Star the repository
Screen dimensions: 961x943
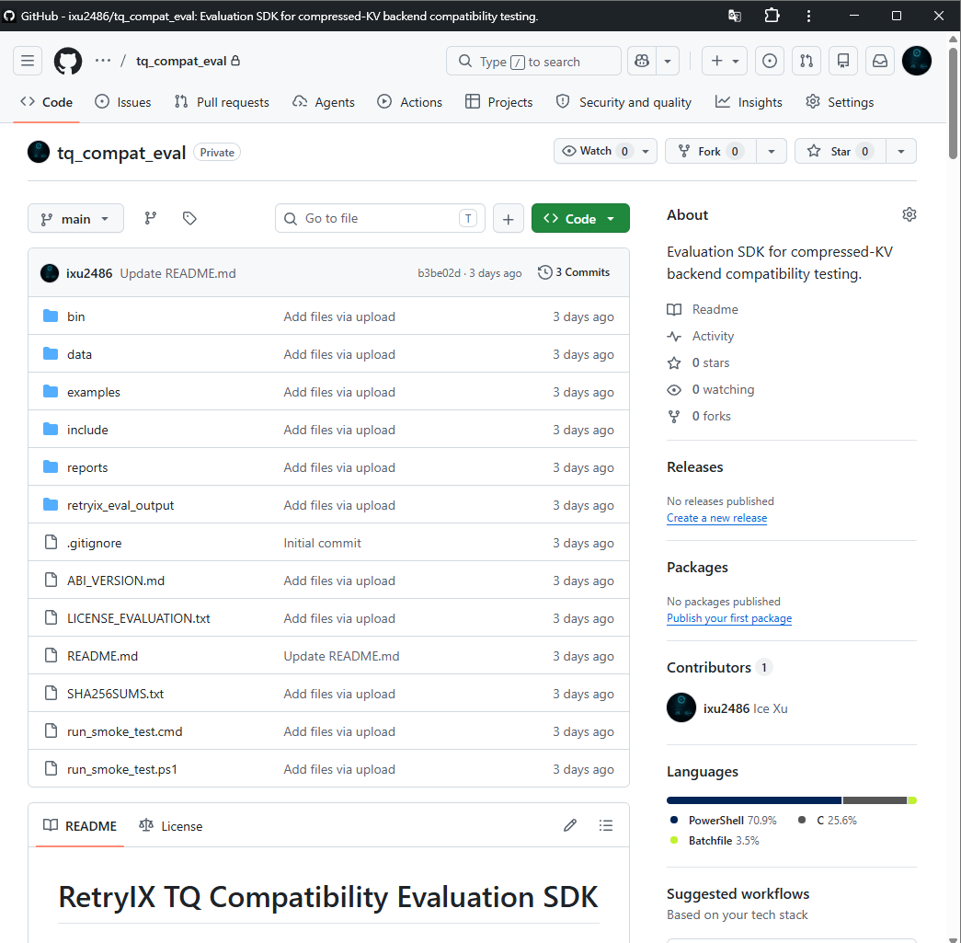coord(841,151)
